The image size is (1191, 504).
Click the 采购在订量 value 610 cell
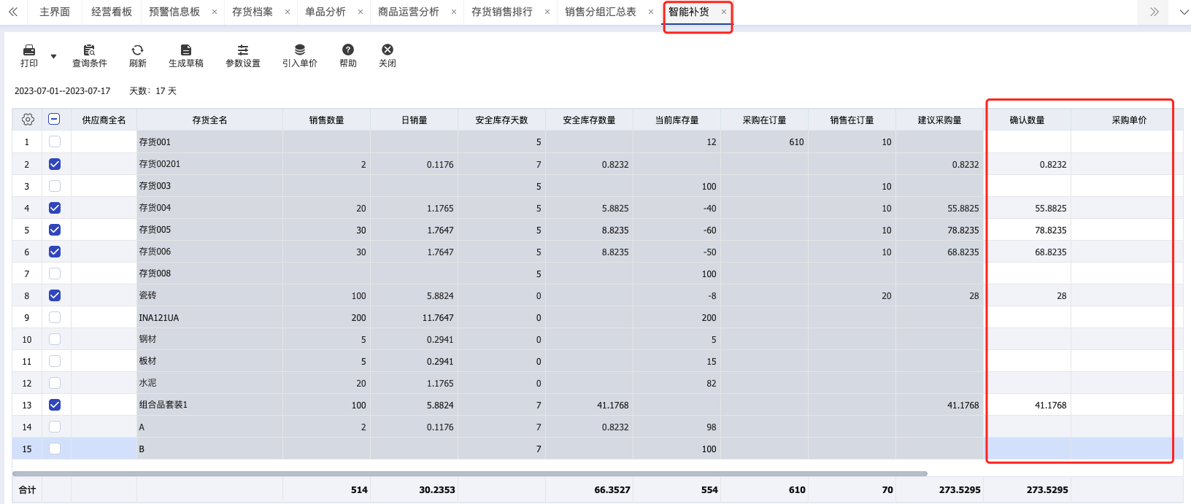point(764,142)
